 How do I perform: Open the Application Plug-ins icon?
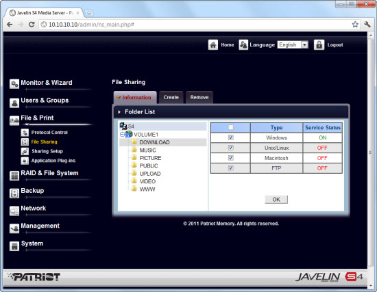point(25,161)
